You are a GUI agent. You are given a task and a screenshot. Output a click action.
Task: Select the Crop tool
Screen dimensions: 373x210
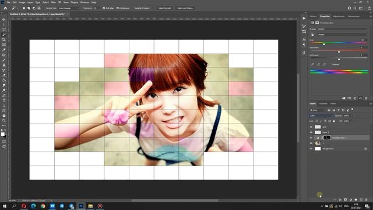pos(4,40)
